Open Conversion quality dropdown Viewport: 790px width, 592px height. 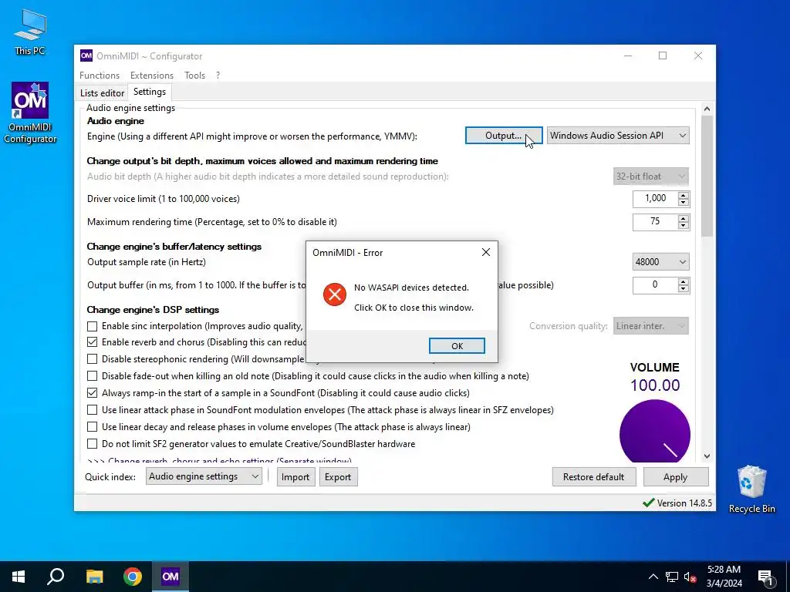pyautogui.click(x=650, y=326)
